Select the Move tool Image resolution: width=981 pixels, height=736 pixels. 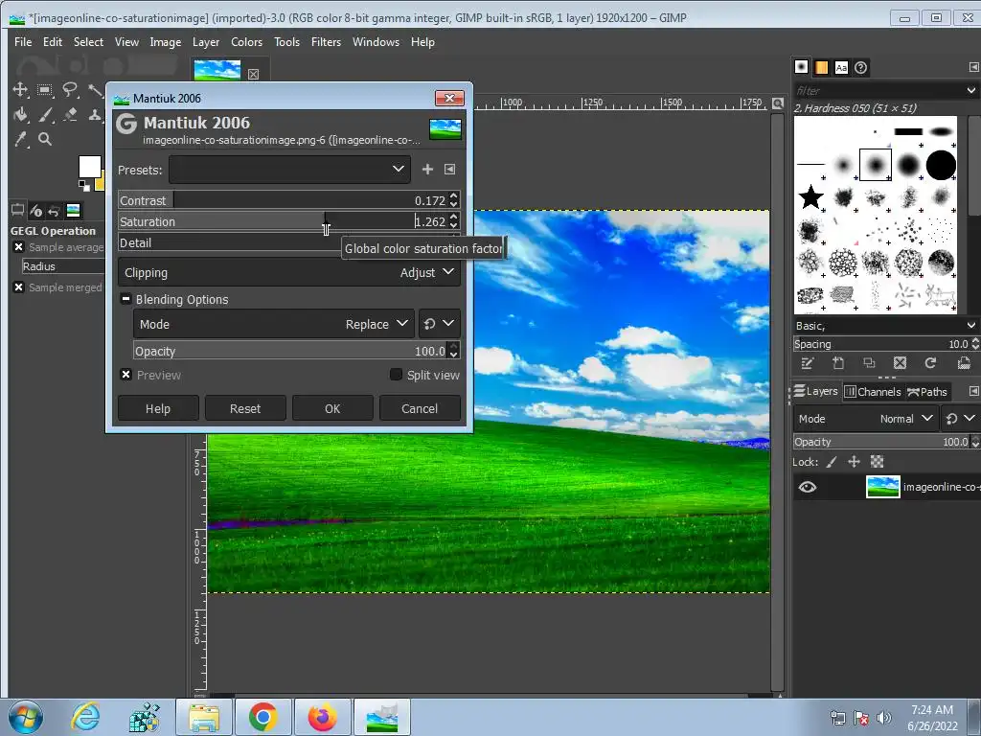[20, 89]
